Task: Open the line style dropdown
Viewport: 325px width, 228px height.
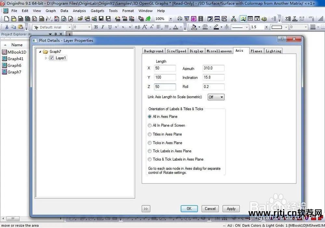Action: click(247, 27)
